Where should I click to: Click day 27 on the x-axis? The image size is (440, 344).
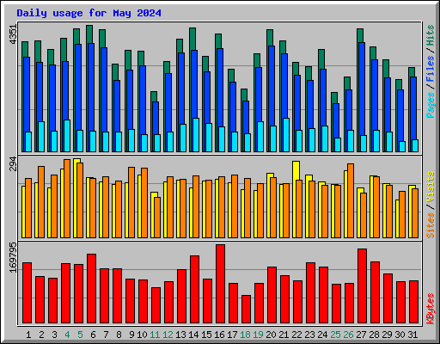(x=361, y=335)
